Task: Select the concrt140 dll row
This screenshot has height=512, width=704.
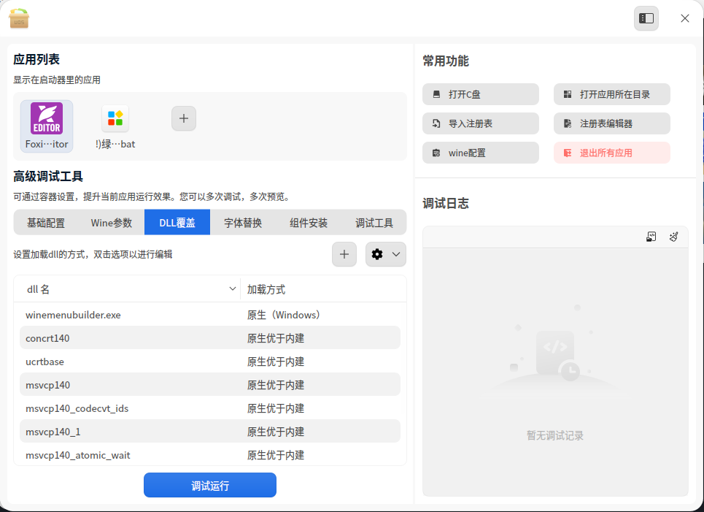Action: click(x=210, y=338)
